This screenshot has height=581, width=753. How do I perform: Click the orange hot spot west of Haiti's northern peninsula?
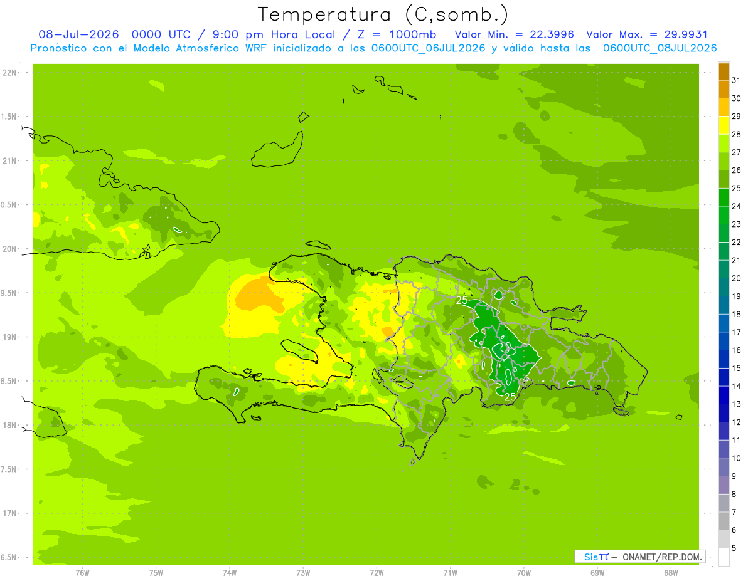coord(259,295)
